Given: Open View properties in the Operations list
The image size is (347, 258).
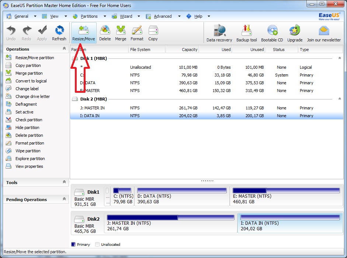Looking at the screenshot, I should click(24, 166).
